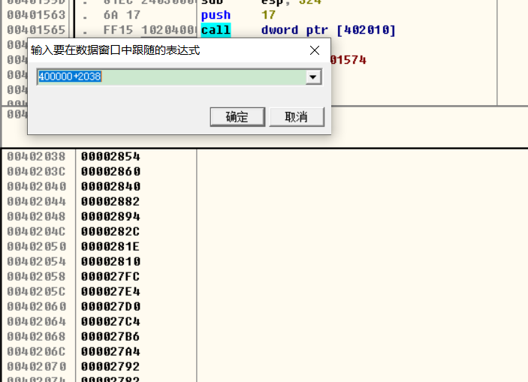
Task: Select dump address 00402048
Action: 36,216
